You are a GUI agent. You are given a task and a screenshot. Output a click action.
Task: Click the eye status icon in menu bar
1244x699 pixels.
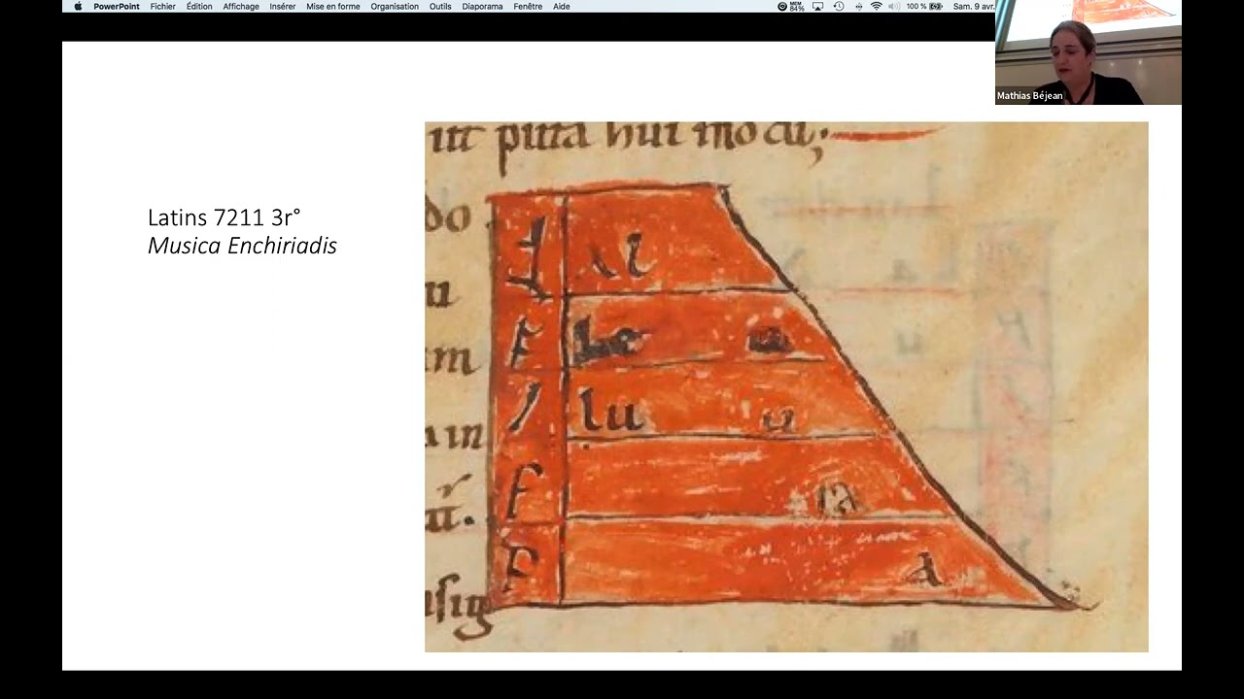click(x=782, y=6)
